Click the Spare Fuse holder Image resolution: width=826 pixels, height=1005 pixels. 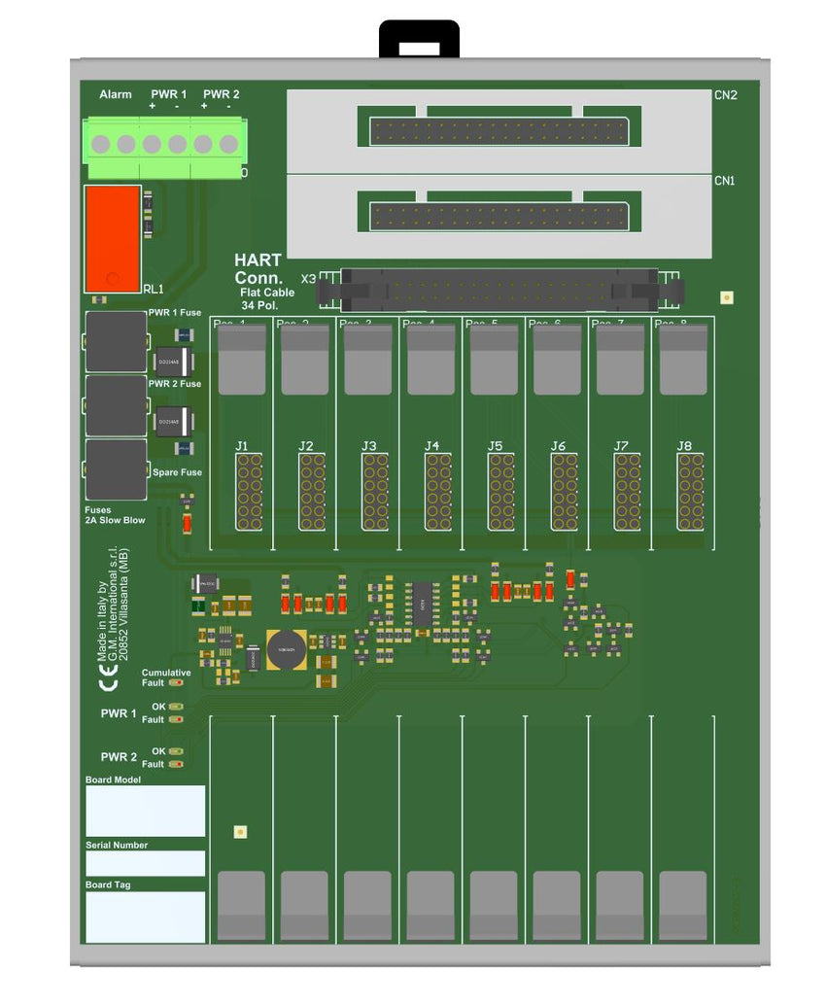click(x=116, y=469)
